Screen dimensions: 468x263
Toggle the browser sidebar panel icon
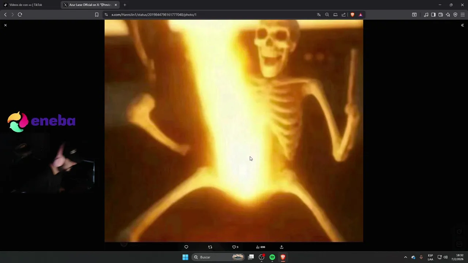pyautogui.click(x=433, y=15)
